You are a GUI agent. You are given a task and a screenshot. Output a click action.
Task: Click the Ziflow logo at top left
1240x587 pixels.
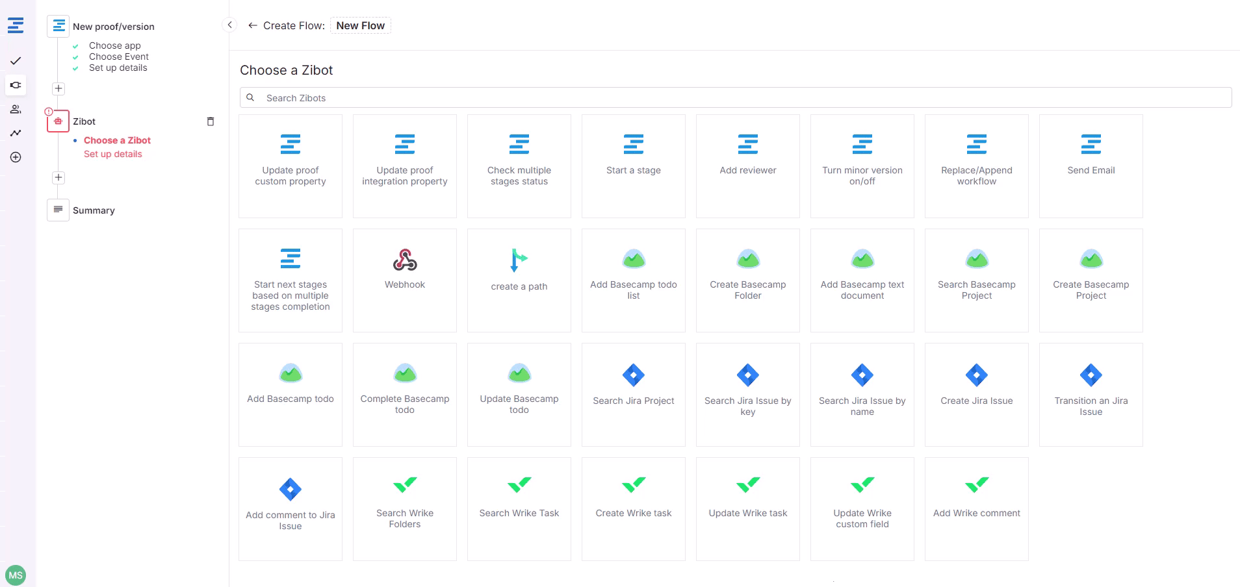click(16, 25)
